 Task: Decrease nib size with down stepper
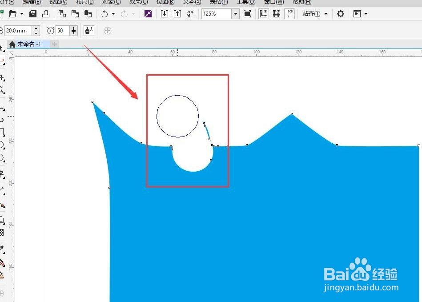coord(36,33)
